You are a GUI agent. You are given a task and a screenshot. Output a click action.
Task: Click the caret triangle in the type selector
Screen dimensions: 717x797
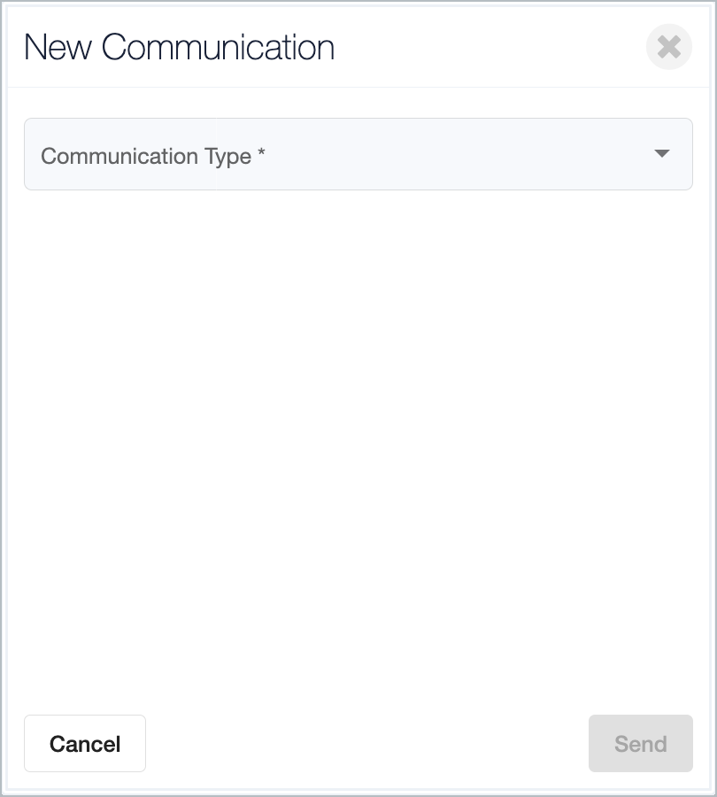coord(661,153)
